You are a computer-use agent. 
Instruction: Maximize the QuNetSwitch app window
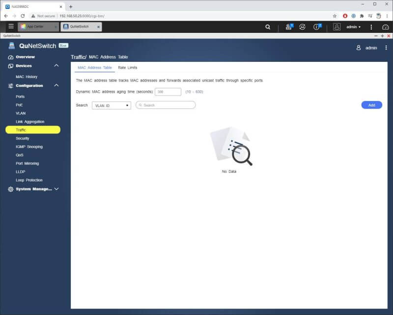[382, 36]
